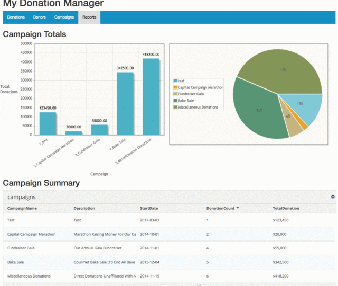
Task: Click 'Direct Donations Unaffiliated With A' description
Action: click(105, 276)
